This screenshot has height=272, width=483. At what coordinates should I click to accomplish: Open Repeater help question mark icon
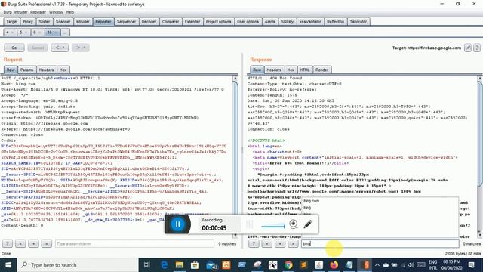pyautogui.click(x=477, y=48)
